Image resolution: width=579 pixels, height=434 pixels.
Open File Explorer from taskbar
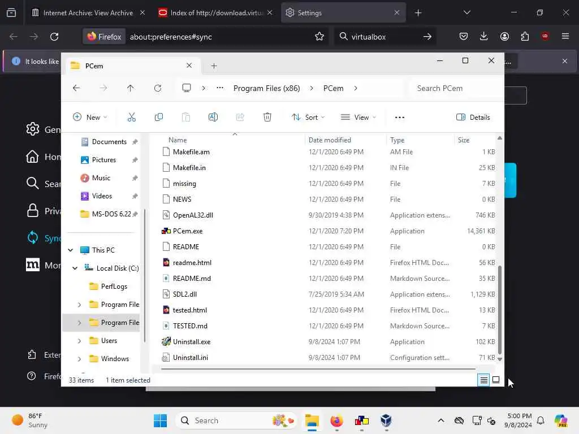pyautogui.click(x=312, y=420)
